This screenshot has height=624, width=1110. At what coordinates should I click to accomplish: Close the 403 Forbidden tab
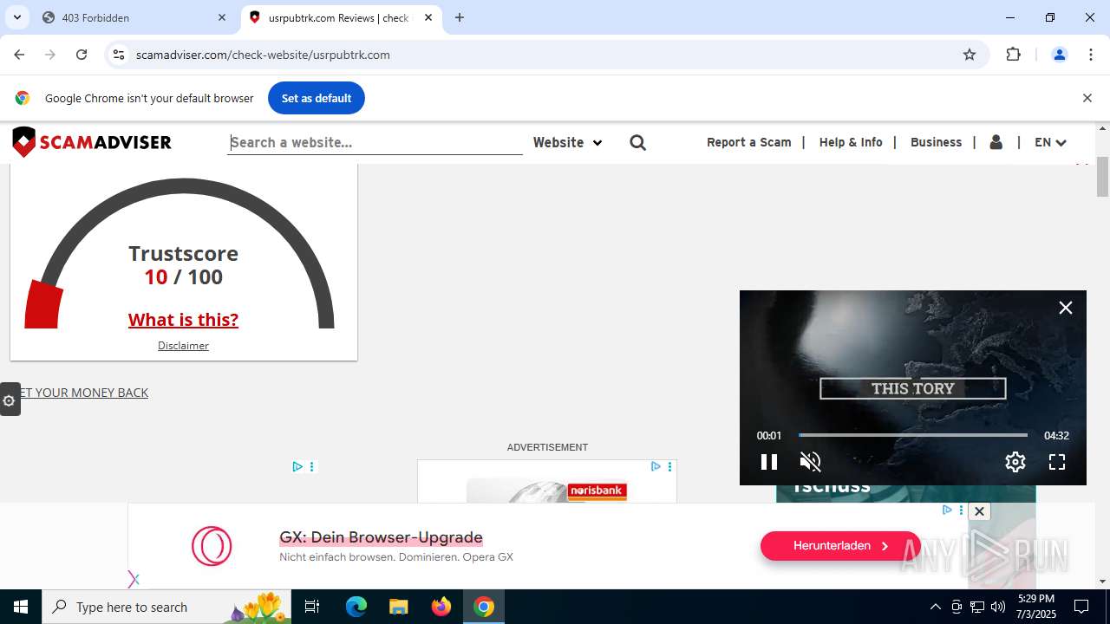[222, 17]
